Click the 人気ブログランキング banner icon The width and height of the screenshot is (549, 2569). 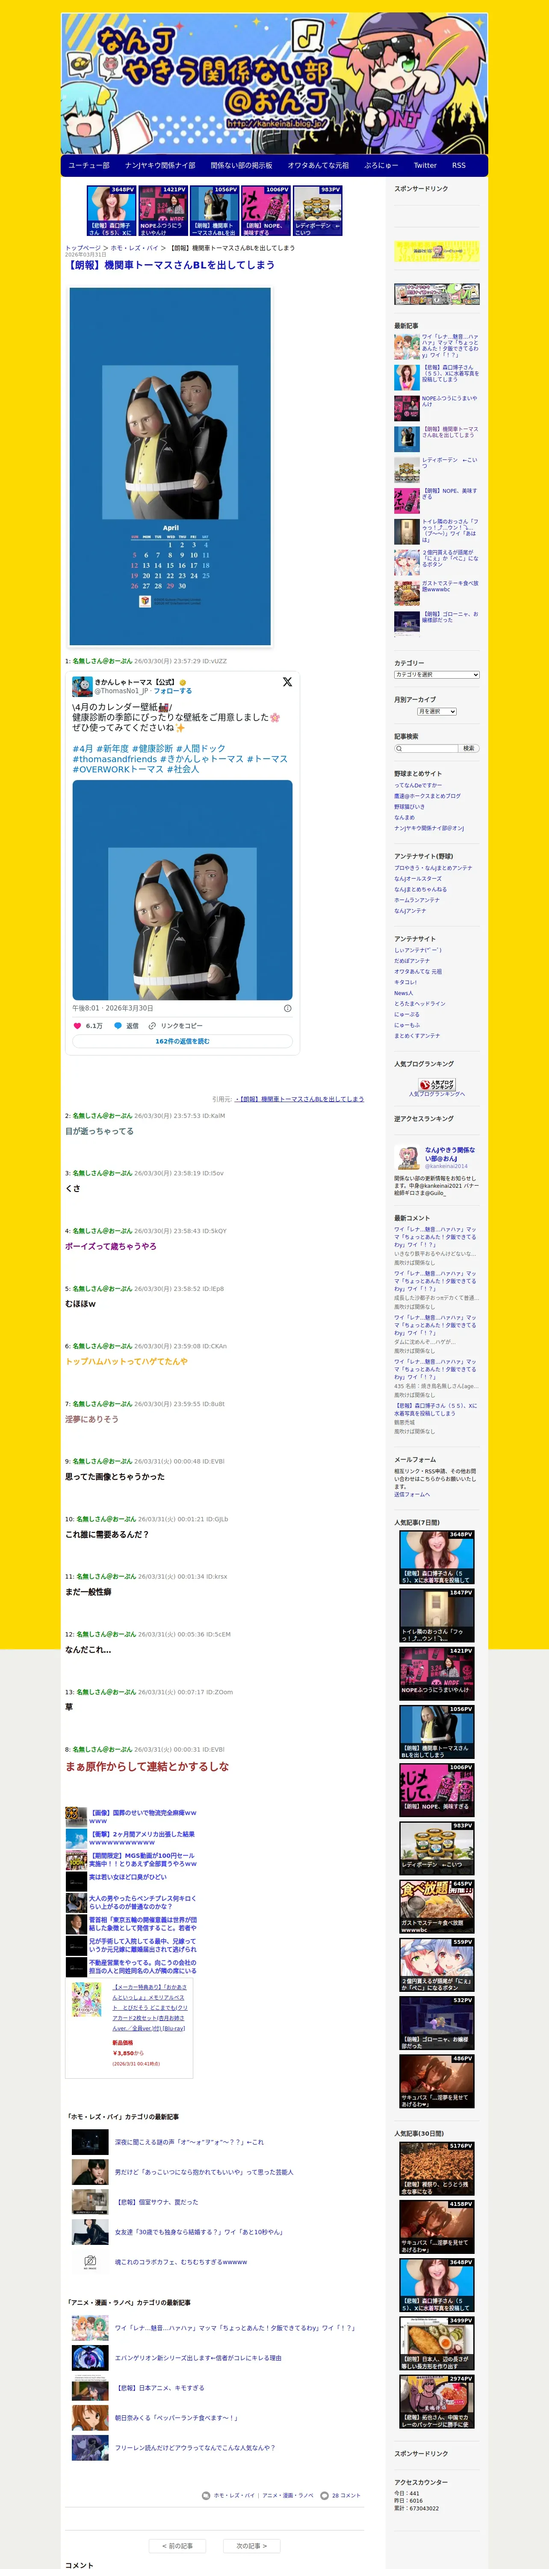[437, 1084]
